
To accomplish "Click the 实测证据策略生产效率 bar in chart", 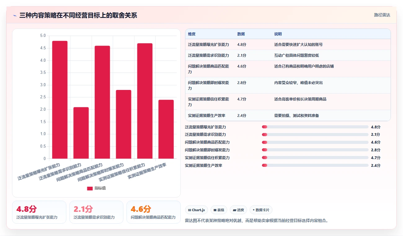I will coord(166,129).
